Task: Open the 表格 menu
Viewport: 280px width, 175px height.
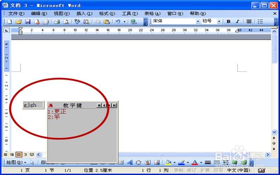Action: click(x=153, y=14)
